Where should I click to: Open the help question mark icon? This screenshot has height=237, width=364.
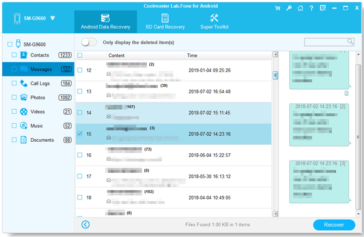[311, 8]
